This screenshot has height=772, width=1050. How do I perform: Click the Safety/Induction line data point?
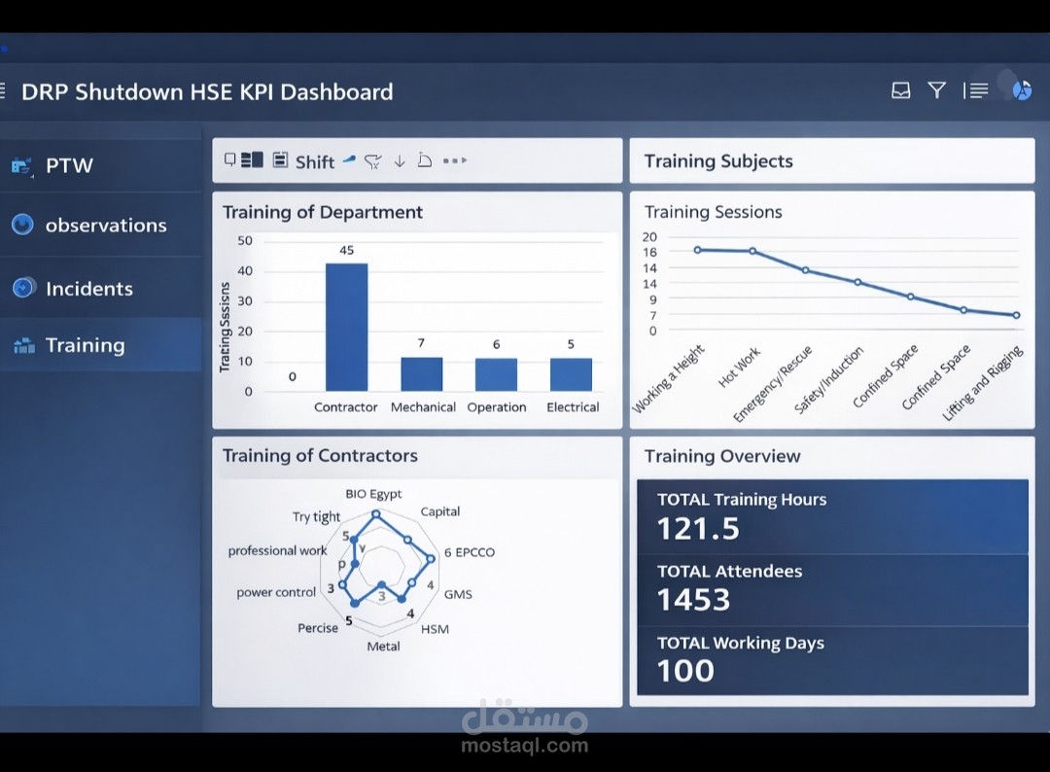pos(857,282)
